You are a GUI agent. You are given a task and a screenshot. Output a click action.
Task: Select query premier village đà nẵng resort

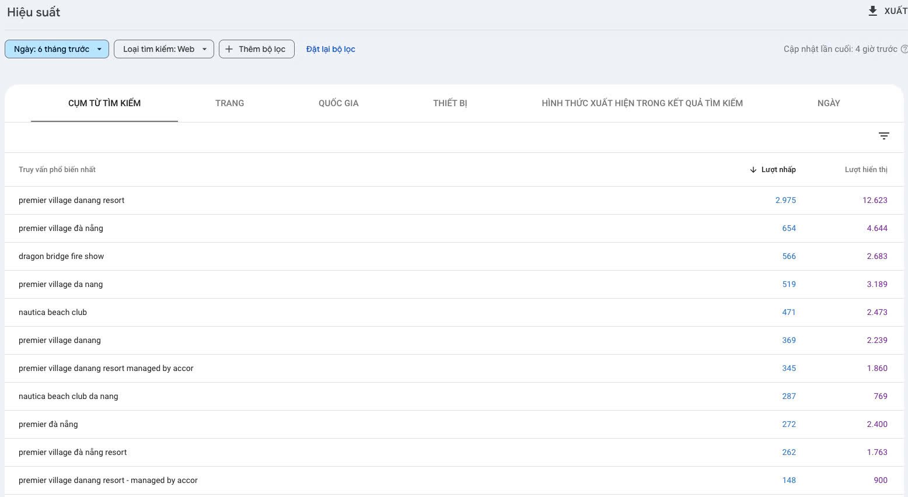[73, 452]
